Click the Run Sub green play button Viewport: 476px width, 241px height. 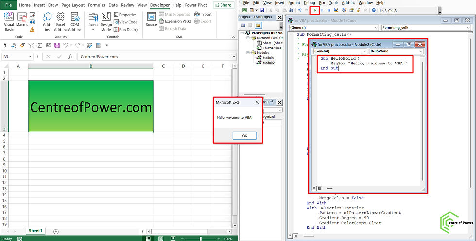pyautogui.click(x=315, y=10)
